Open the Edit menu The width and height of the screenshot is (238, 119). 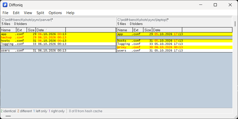click(x=16, y=13)
